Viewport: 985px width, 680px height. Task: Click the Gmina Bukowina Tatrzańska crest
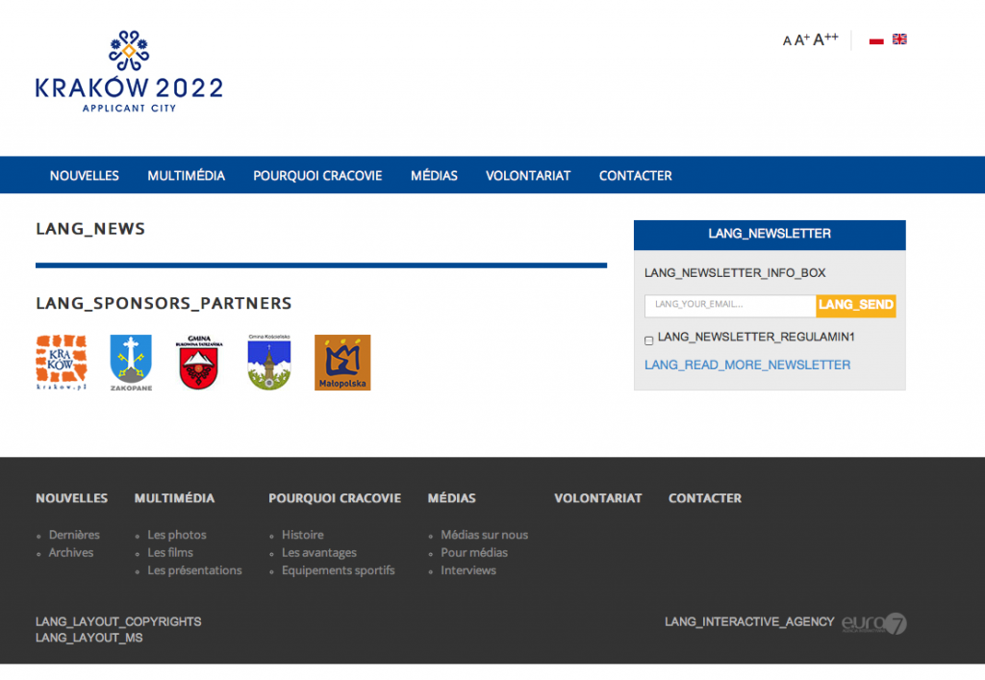coord(199,363)
